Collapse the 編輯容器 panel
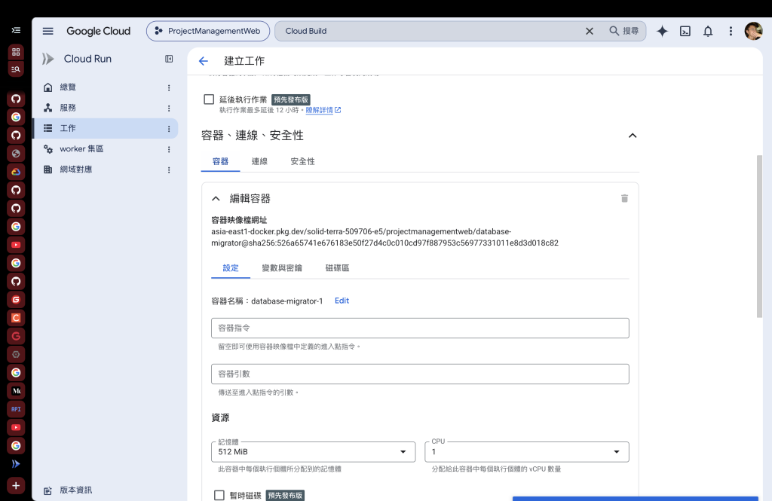This screenshot has width=772, height=501. 216,198
